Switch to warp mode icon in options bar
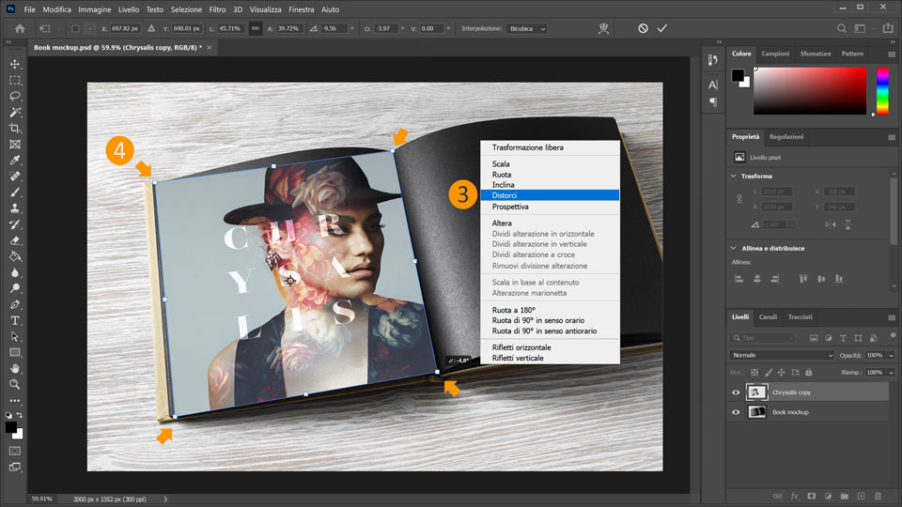 [603, 28]
